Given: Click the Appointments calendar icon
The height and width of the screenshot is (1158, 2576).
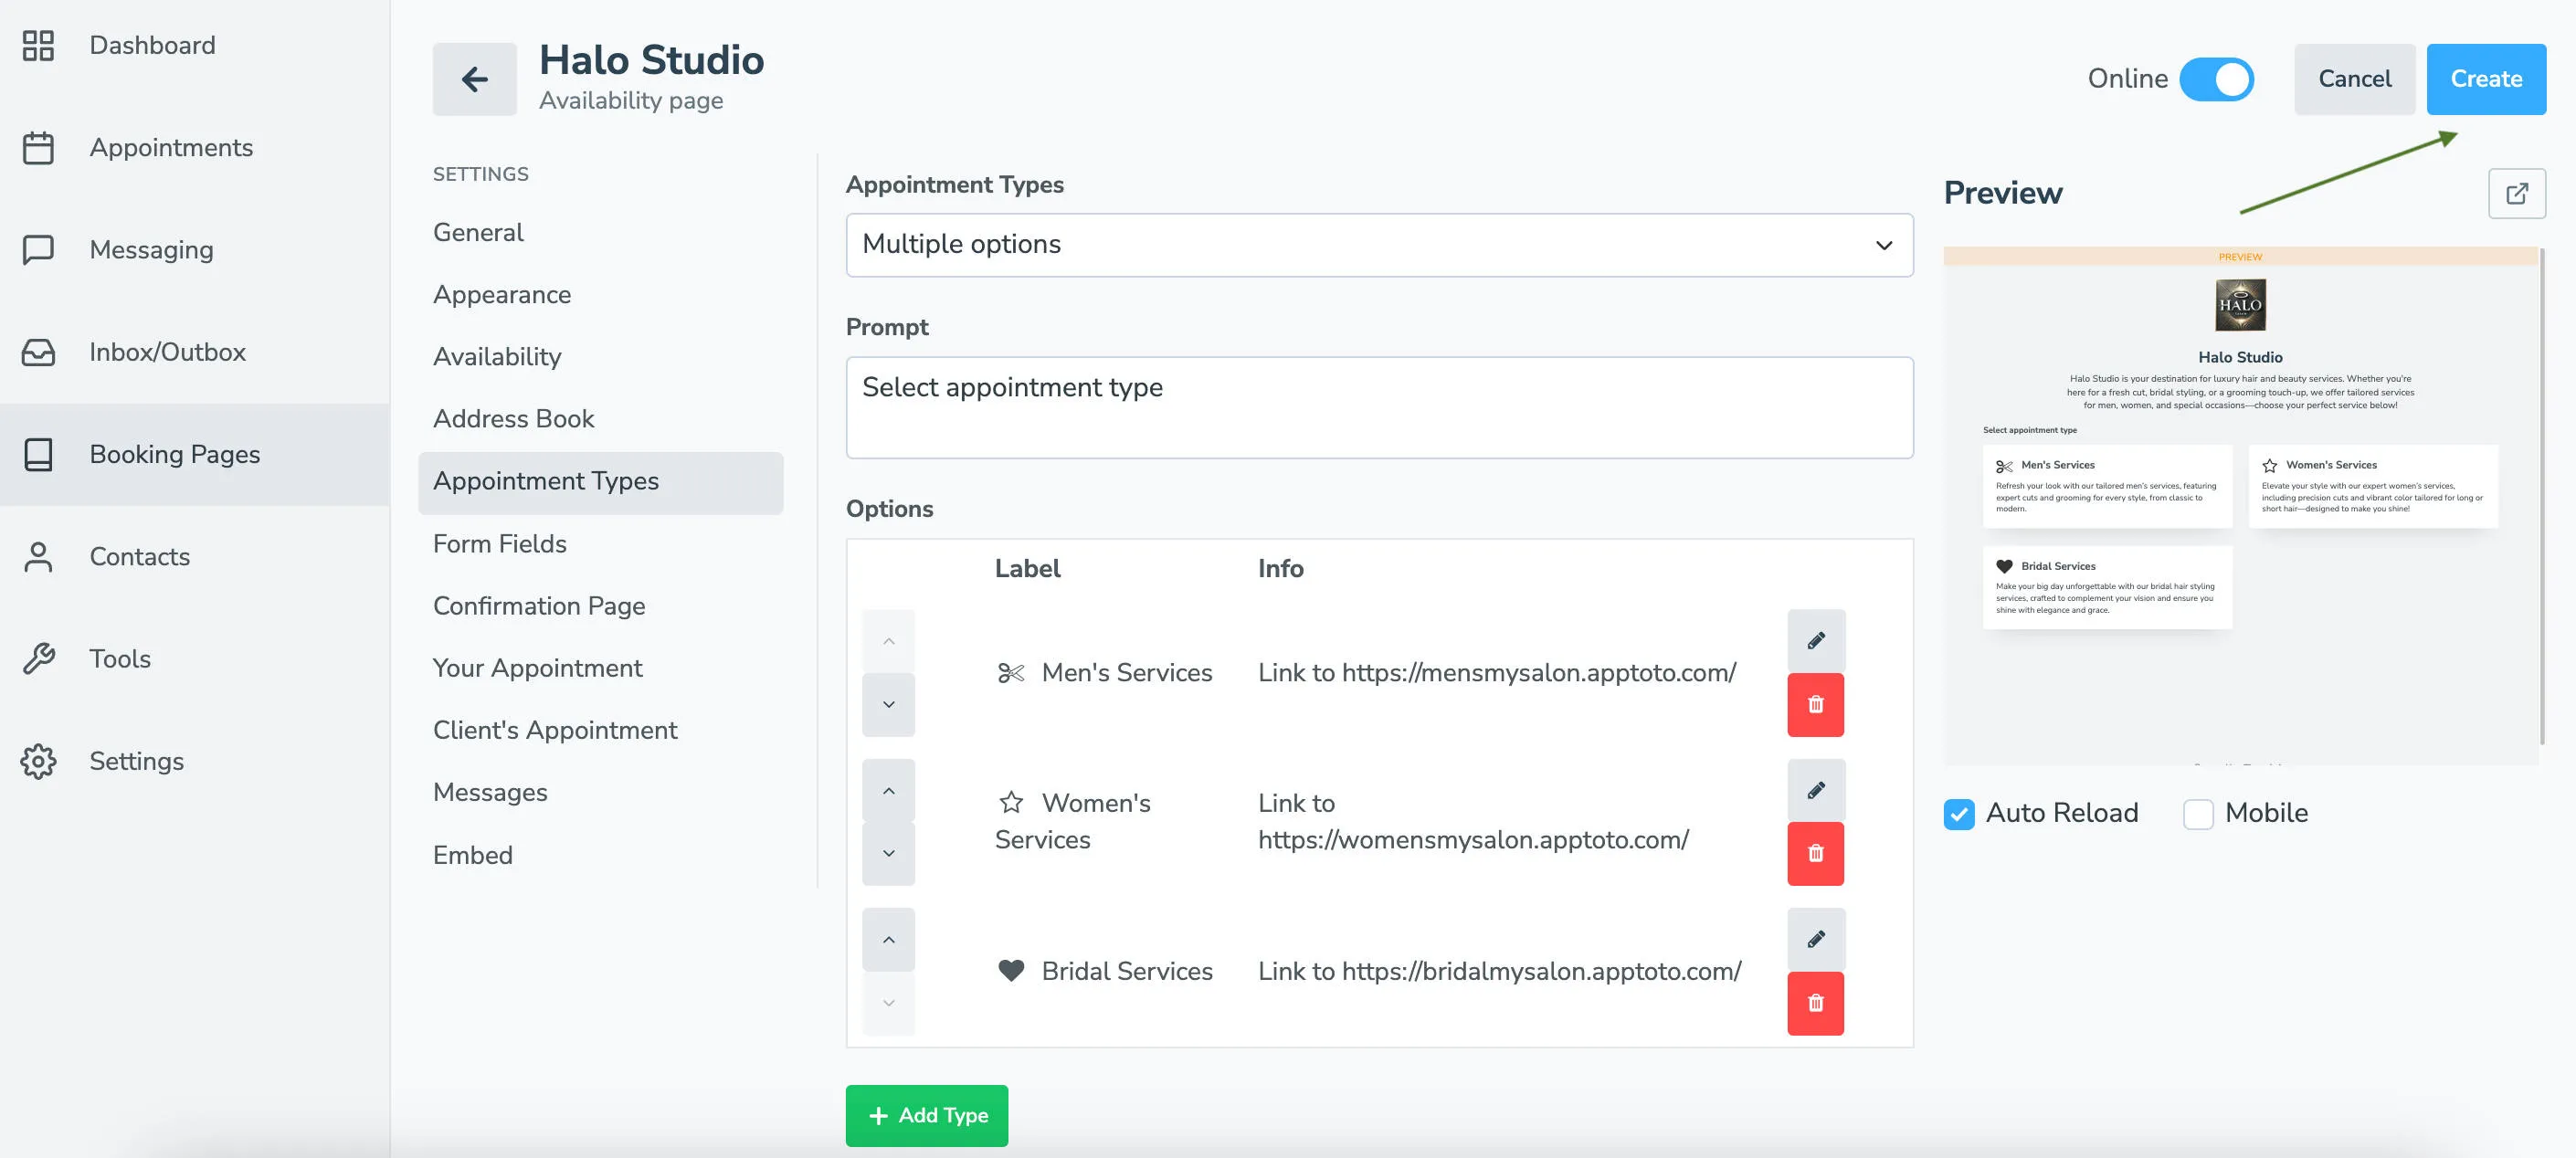Looking at the screenshot, I should pos(39,147).
